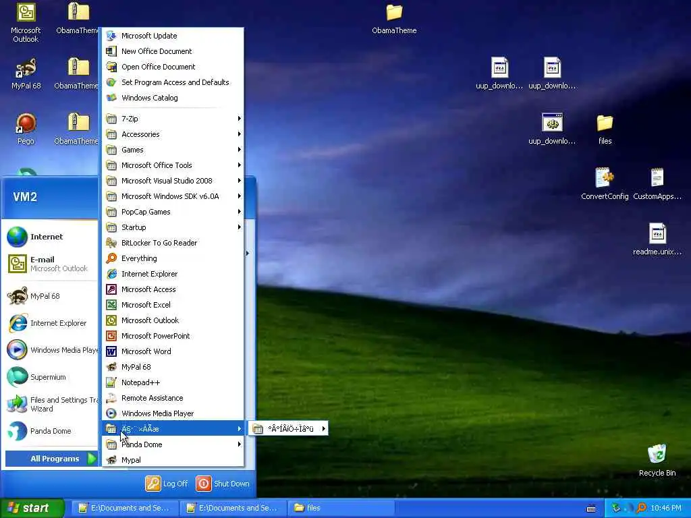Screen dimensions: 691x518
Task: Select the Microsoft Outlook desktop icon
Action: pos(26,23)
